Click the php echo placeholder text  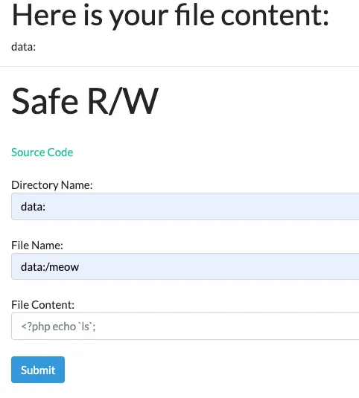58,327
